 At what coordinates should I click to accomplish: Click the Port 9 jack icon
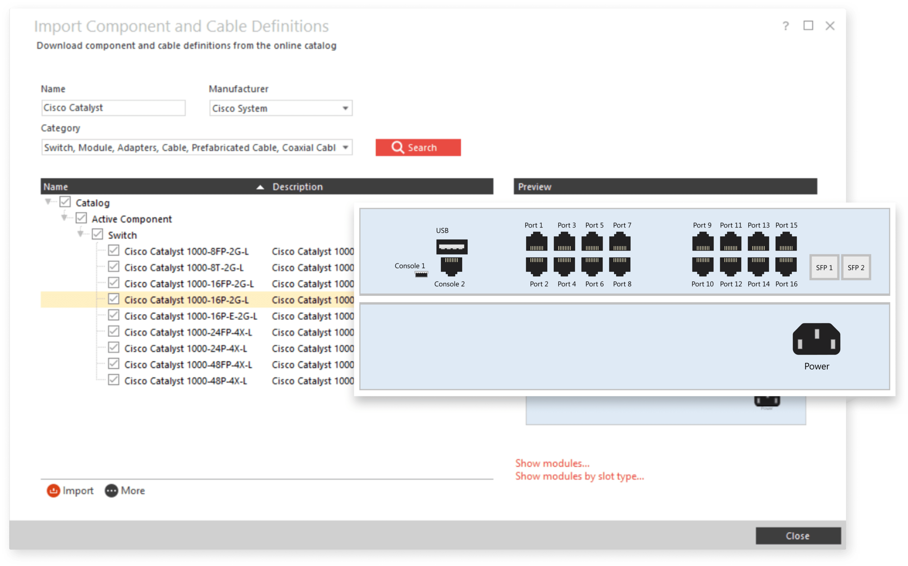pyautogui.click(x=703, y=241)
